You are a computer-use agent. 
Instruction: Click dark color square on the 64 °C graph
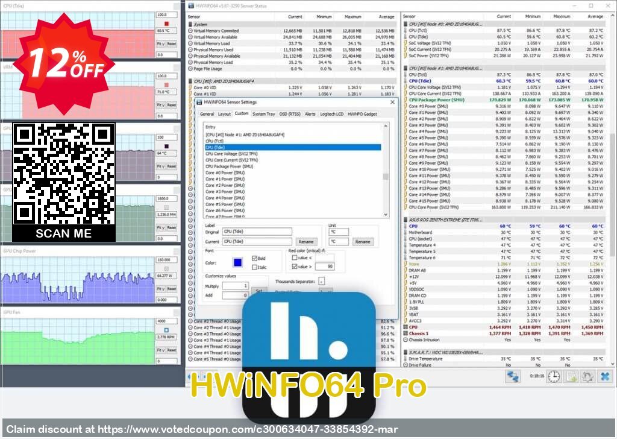point(166,147)
